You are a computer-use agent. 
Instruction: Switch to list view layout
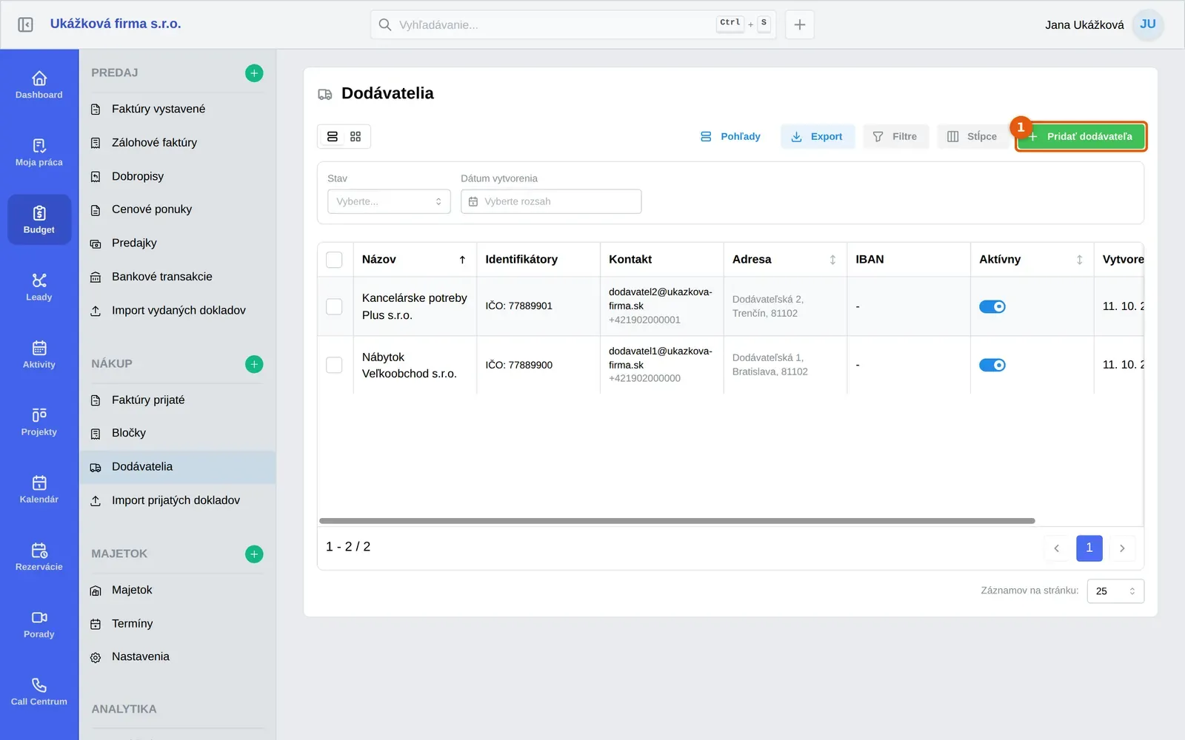[x=333, y=137]
